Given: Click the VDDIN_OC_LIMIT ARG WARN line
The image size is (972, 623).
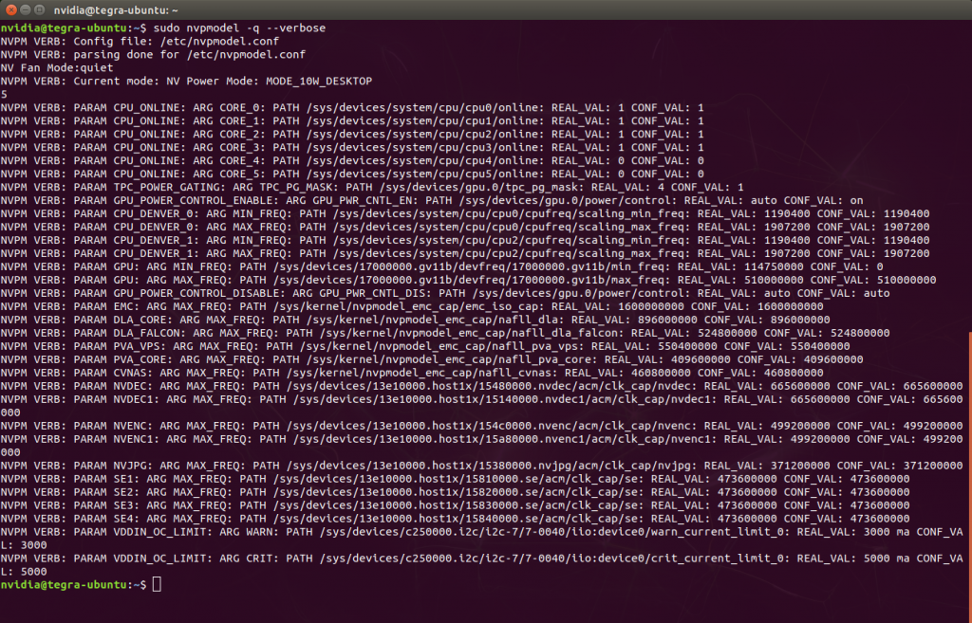Looking at the screenshot, I should [481, 532].
